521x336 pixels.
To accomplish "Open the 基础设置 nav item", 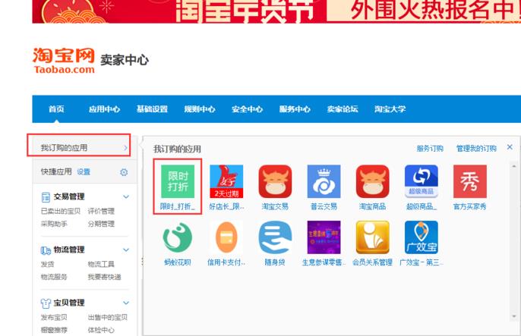I will 152,108.
